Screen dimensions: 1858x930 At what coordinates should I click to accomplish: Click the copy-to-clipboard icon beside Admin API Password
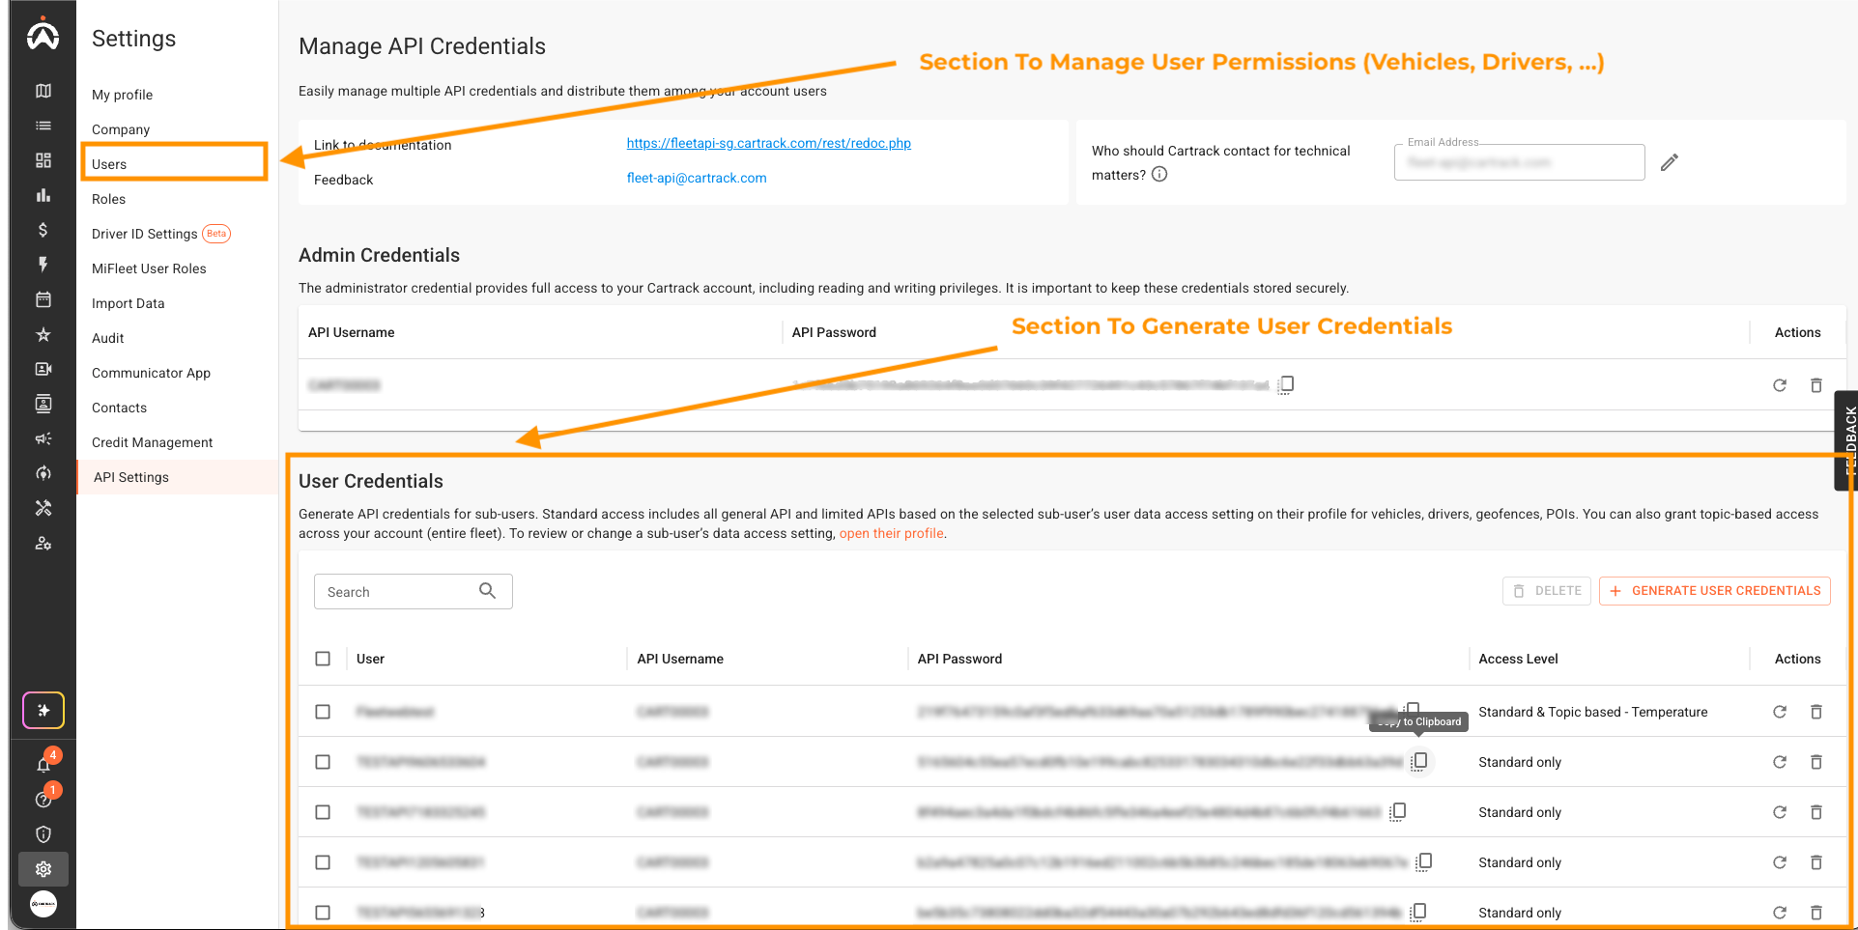1285,384
